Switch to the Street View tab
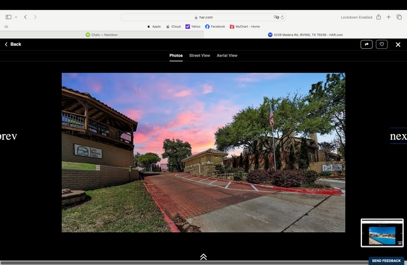The height and width of the screenshot is (265, 407). click(x=200, y=56)
